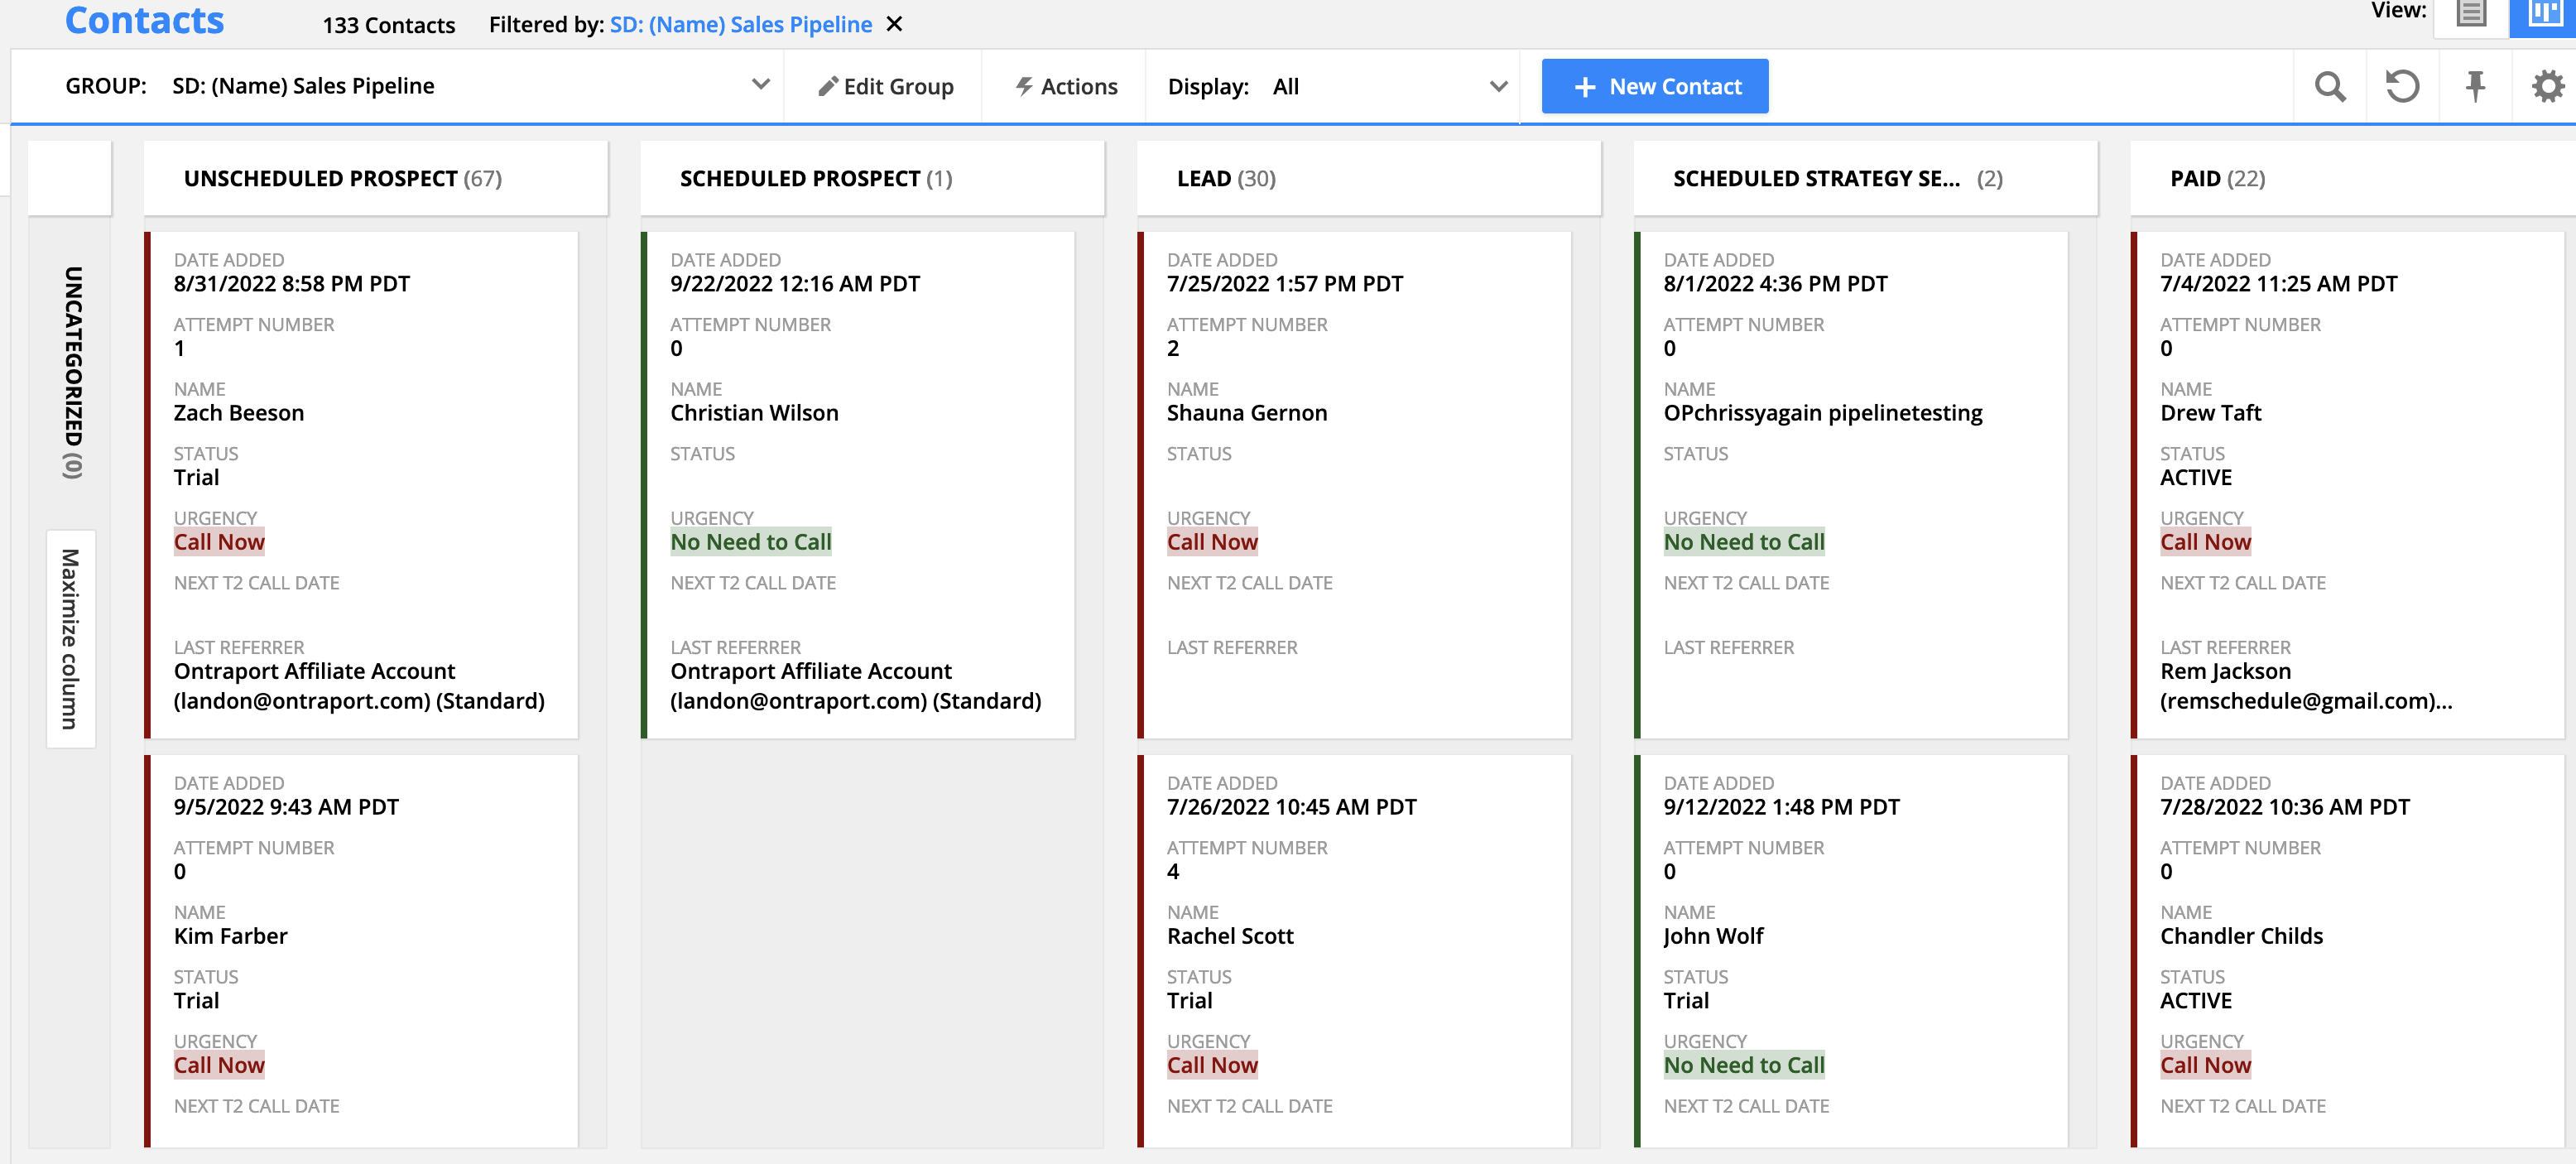Click the pin icon in toolbar
Viewport: 2576px width, 1164px height.
pos(2475,87)
